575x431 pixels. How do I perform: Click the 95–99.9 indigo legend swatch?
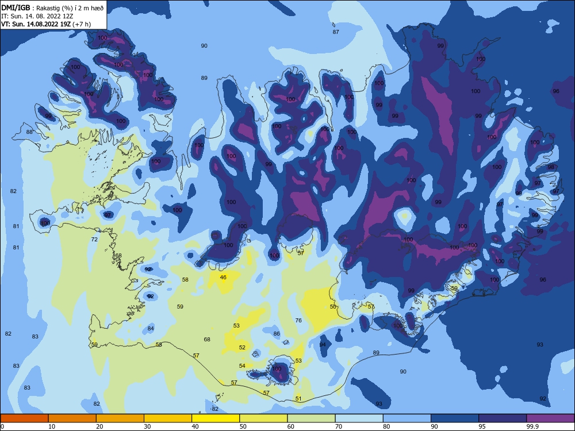503,418
